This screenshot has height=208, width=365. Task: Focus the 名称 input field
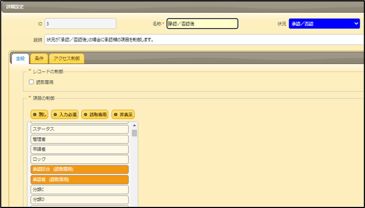pos(202,24)
